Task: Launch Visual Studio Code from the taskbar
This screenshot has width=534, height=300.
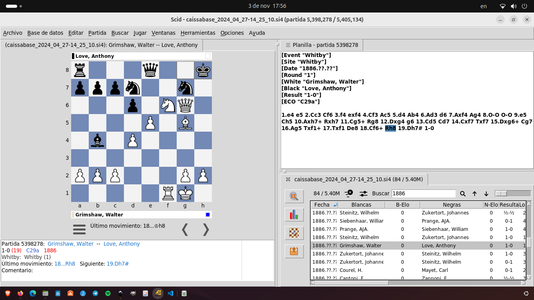Action: click(x=170, y=293)
